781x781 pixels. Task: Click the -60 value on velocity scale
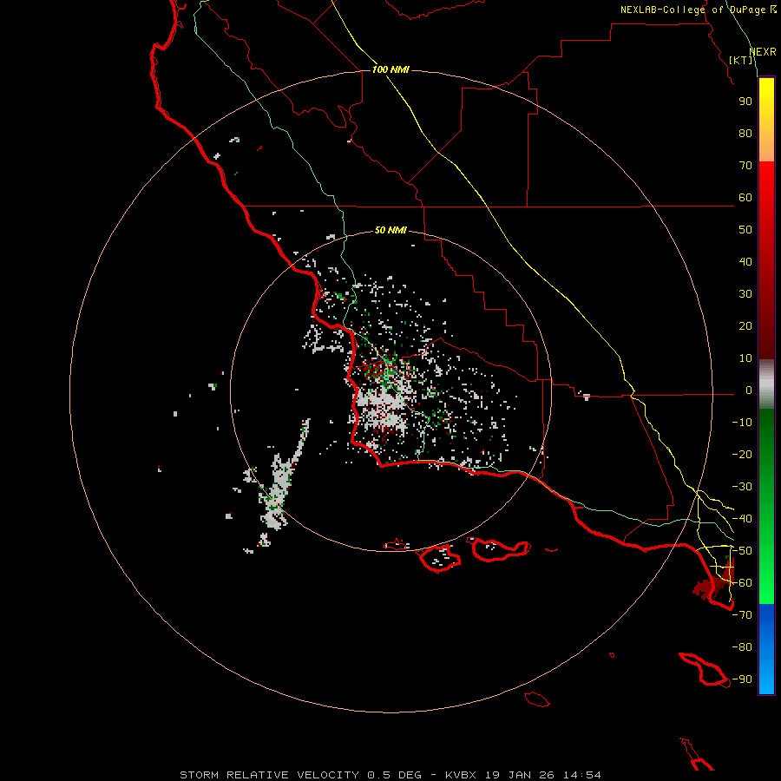click(x=742, y=583)
